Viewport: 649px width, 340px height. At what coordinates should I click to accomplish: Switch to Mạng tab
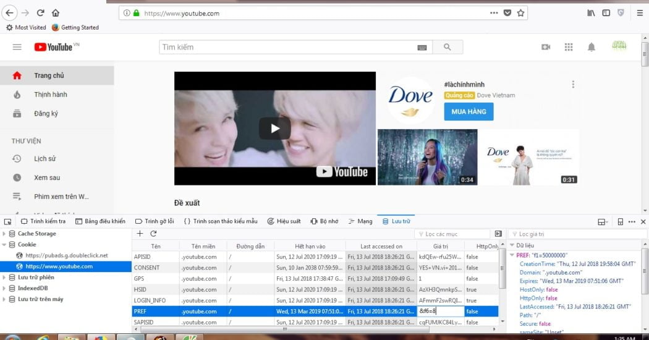pos(360,221)
